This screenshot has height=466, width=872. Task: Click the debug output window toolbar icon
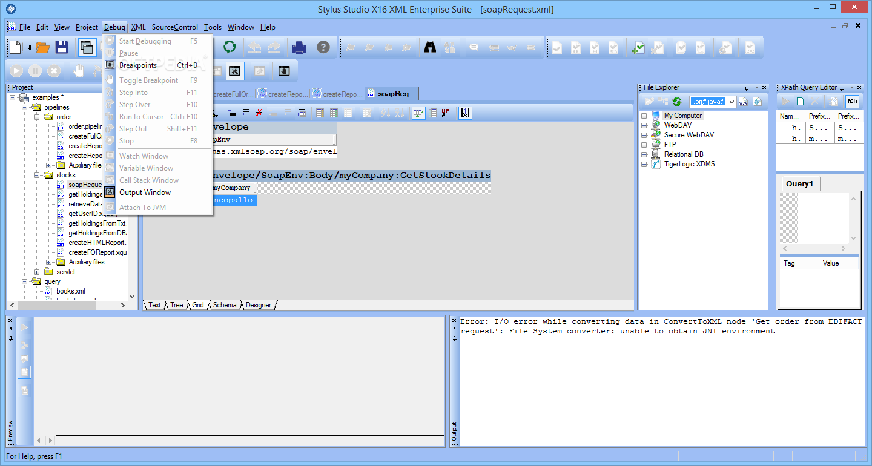(x=236, y=71)
